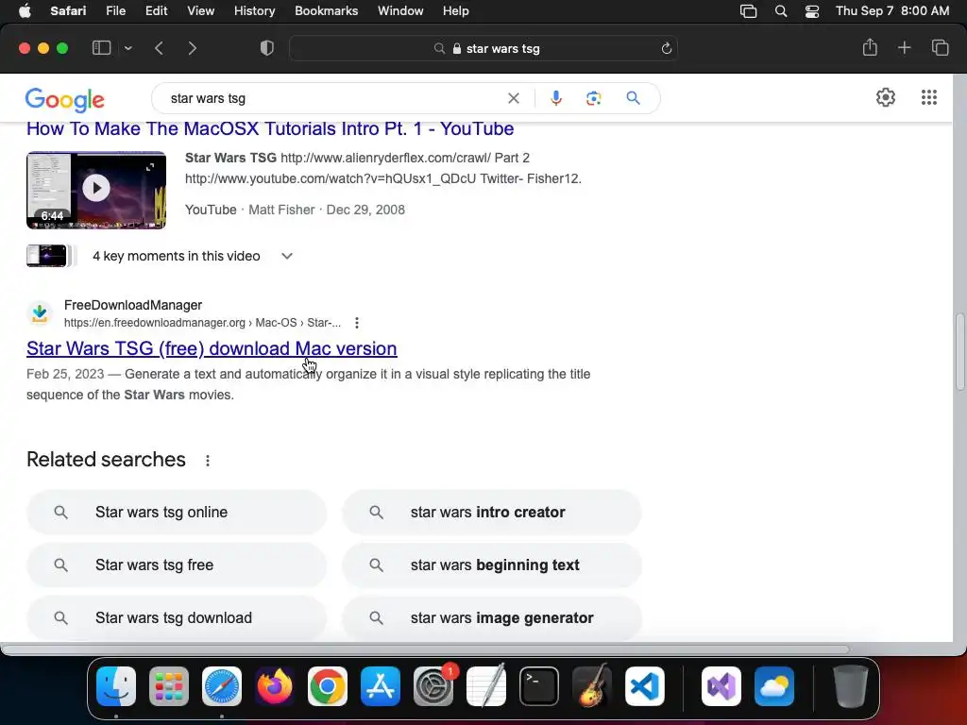Open the History menu
The image size is (967, 725).
(254, 11)
